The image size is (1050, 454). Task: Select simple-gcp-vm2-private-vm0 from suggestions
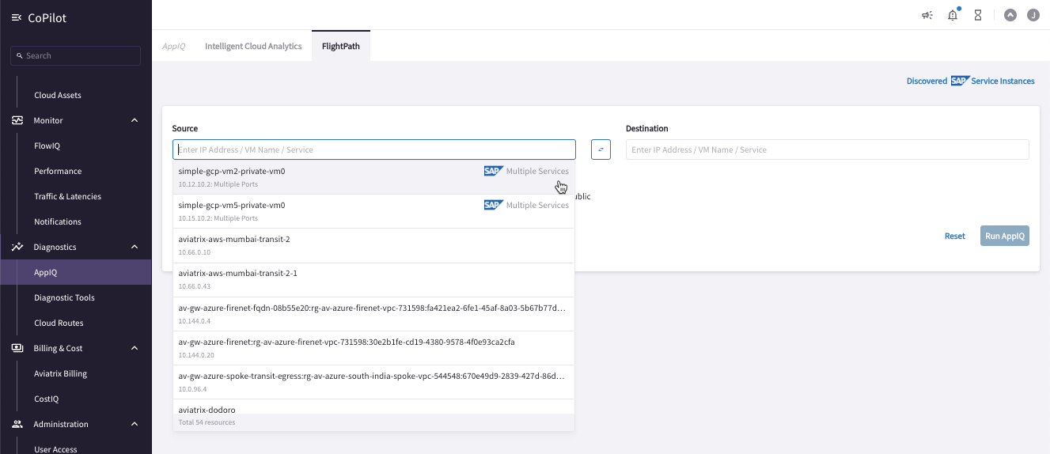pyautogui.click(x=373, y=177)
